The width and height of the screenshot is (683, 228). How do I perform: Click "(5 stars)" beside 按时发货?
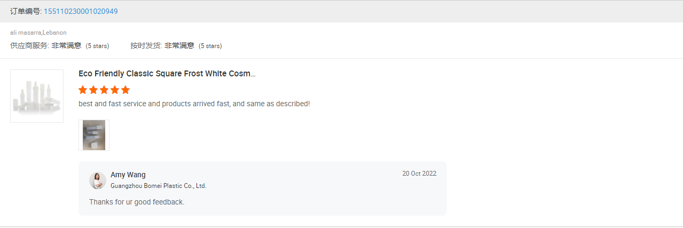tap(210, 46)
